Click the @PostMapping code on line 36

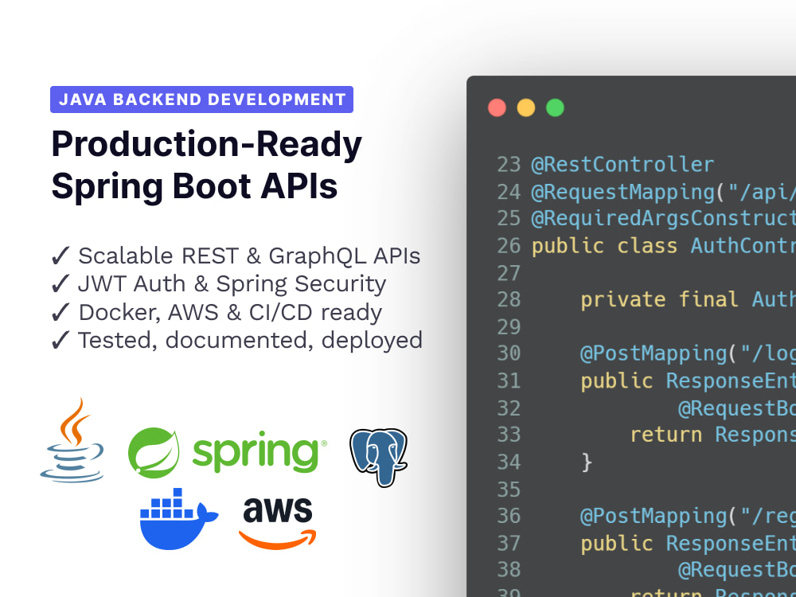point(688,516)
